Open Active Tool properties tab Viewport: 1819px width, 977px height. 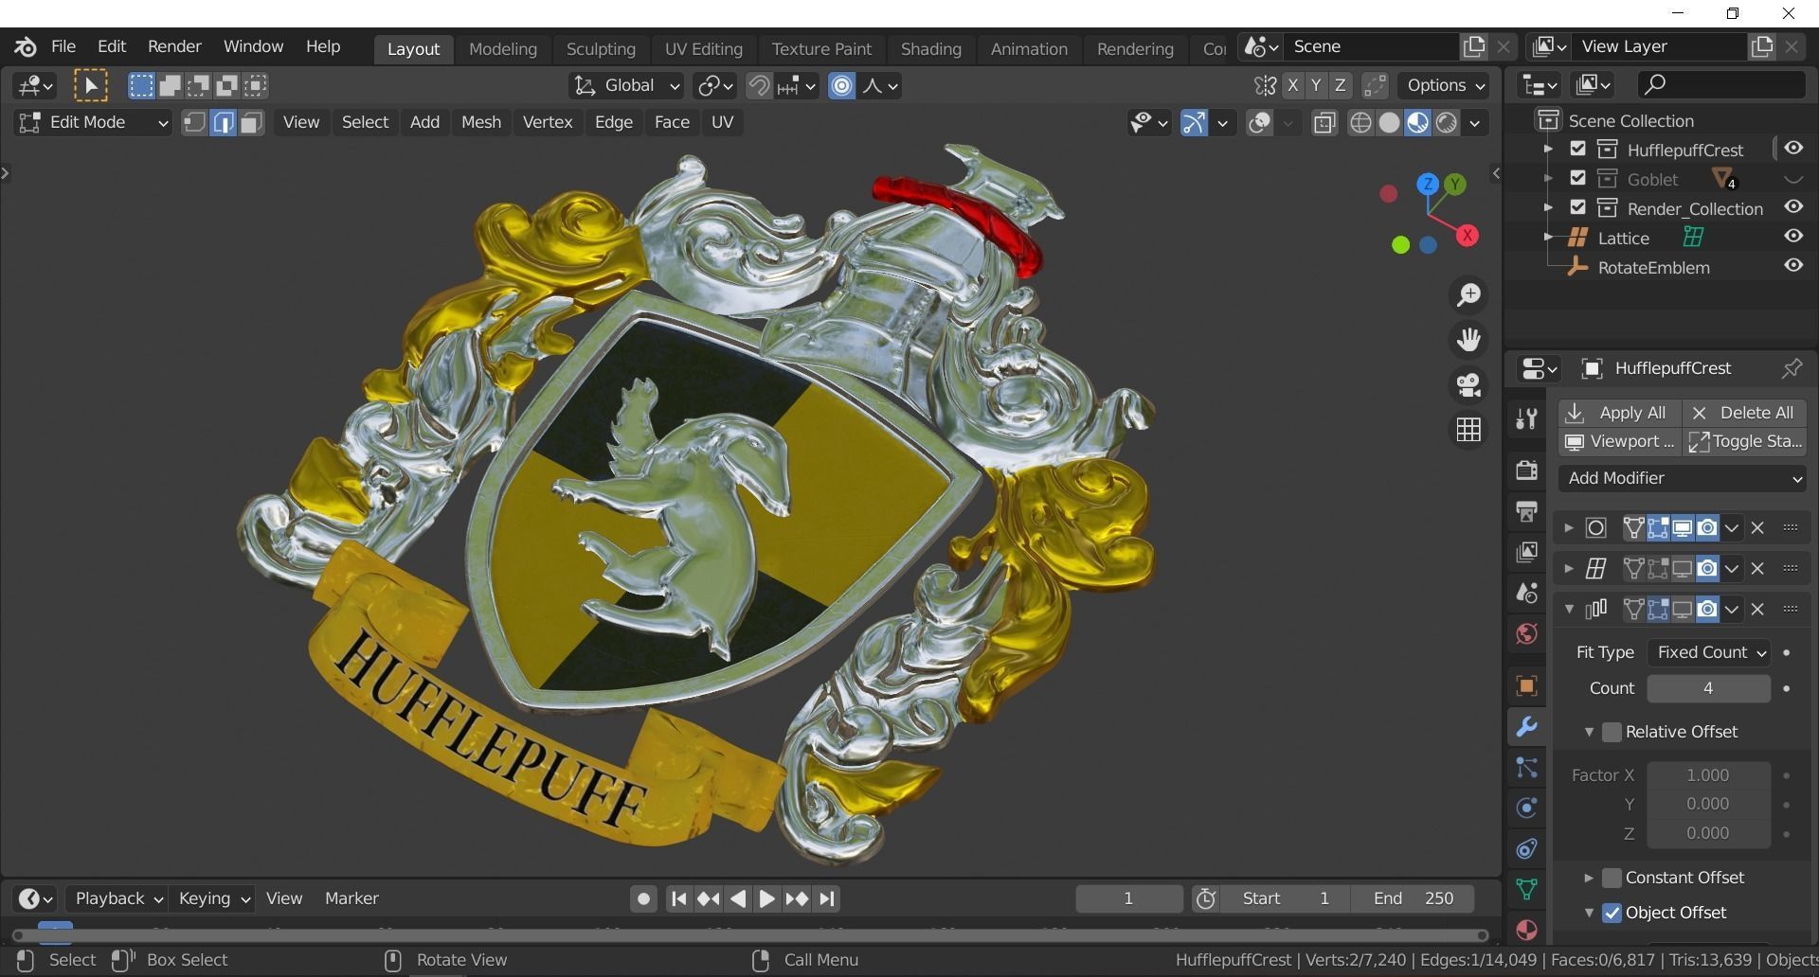click(x=1526, y=418)
